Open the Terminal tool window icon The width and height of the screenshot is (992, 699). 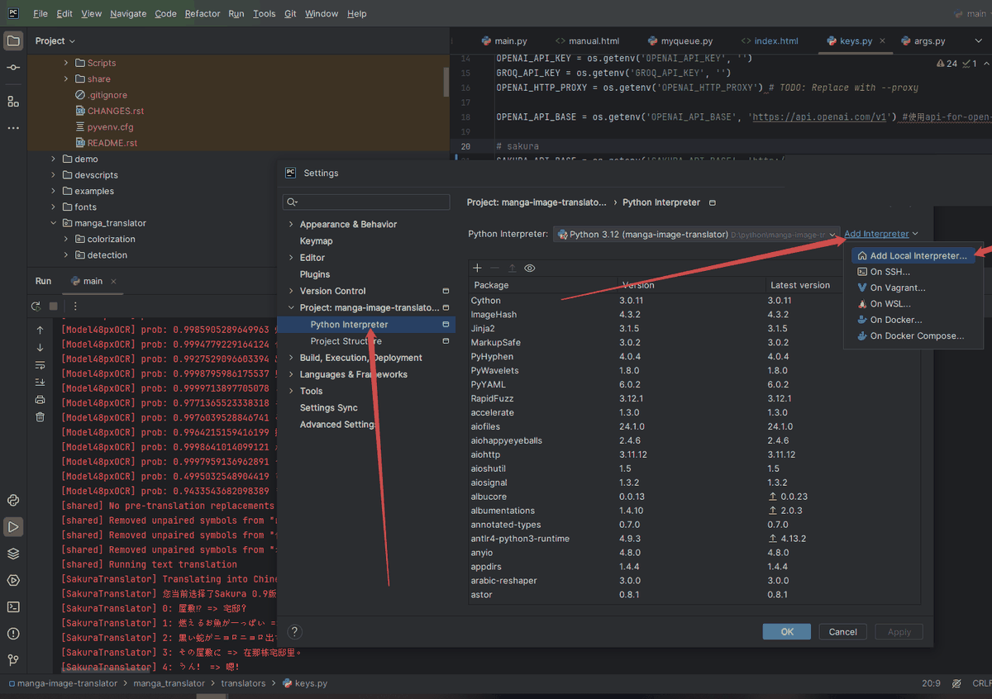(13, 606)
